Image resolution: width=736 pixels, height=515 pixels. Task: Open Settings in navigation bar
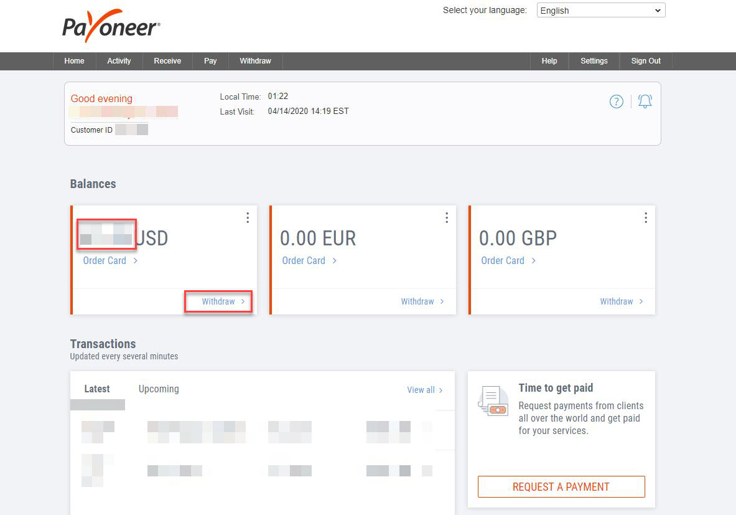[x=594, y=61]
